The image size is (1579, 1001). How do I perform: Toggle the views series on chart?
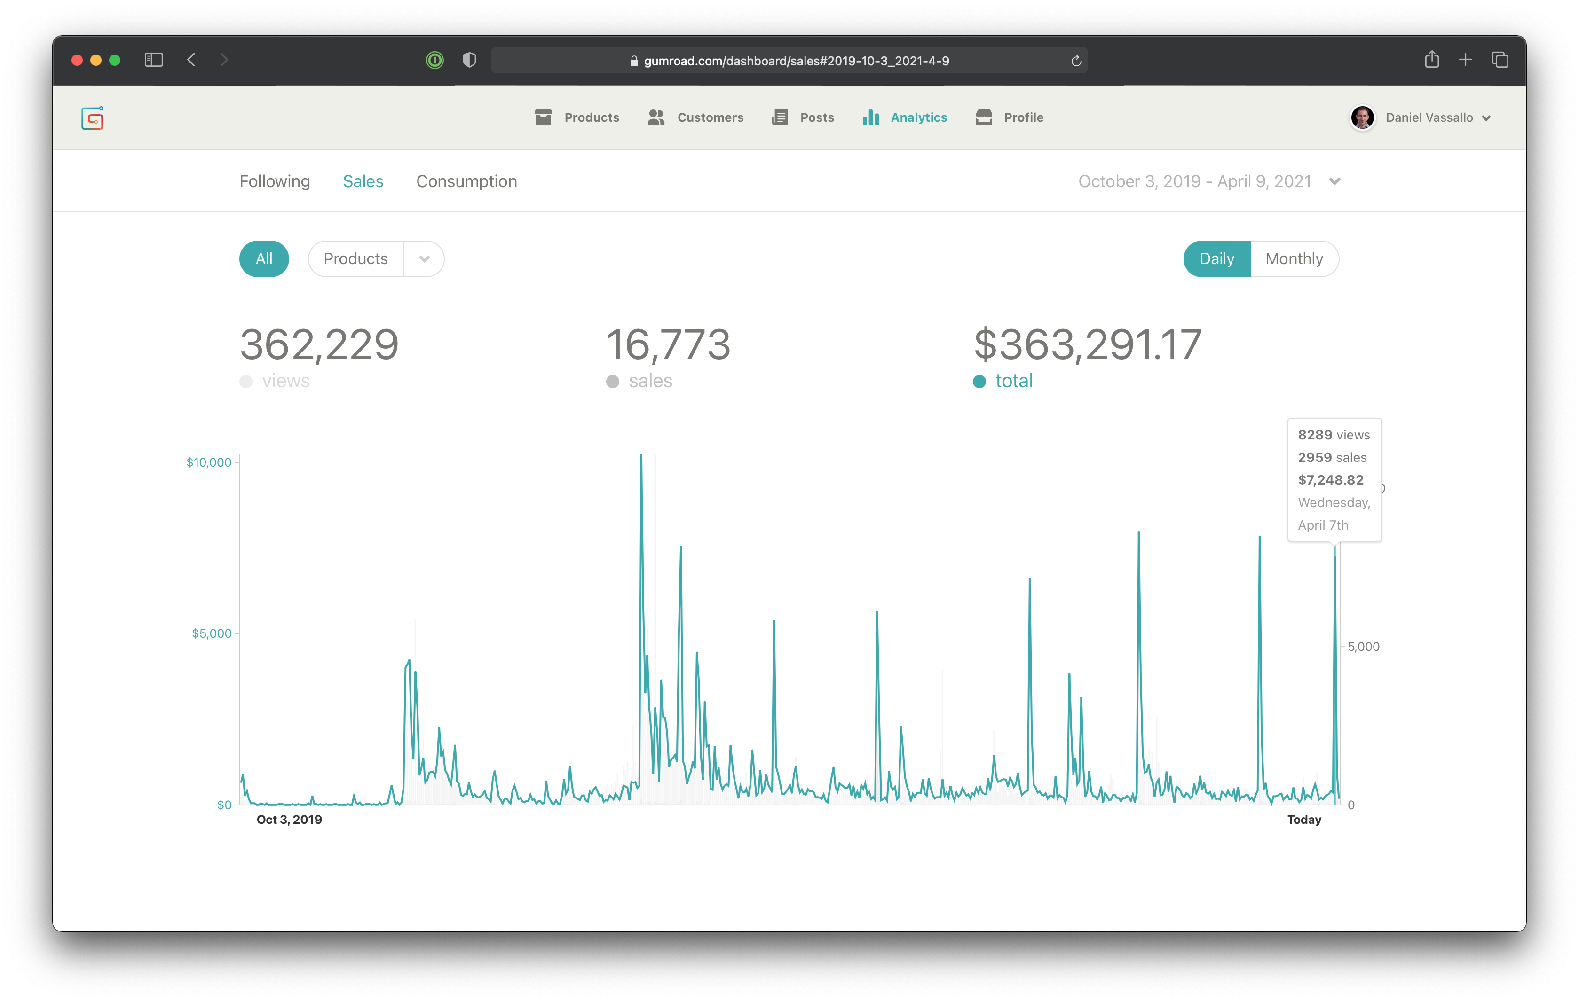[276, 381]
